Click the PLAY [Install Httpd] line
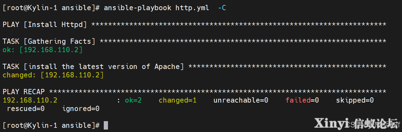This screenshot has height=132, width=402. pyautogui.click(x=45, y=25)
